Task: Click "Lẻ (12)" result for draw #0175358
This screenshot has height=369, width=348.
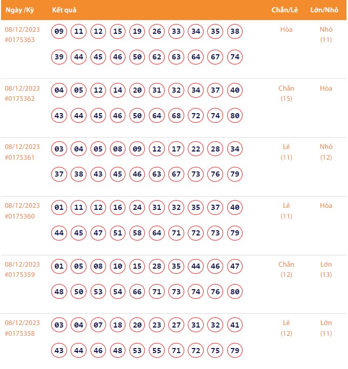Action: pyautogui.click(x=287, y=328)
